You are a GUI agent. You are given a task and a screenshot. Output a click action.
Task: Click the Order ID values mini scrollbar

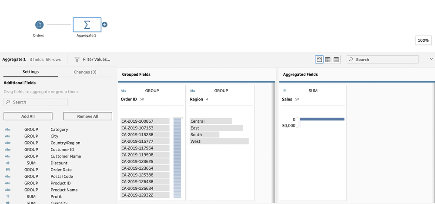(177, 158)
